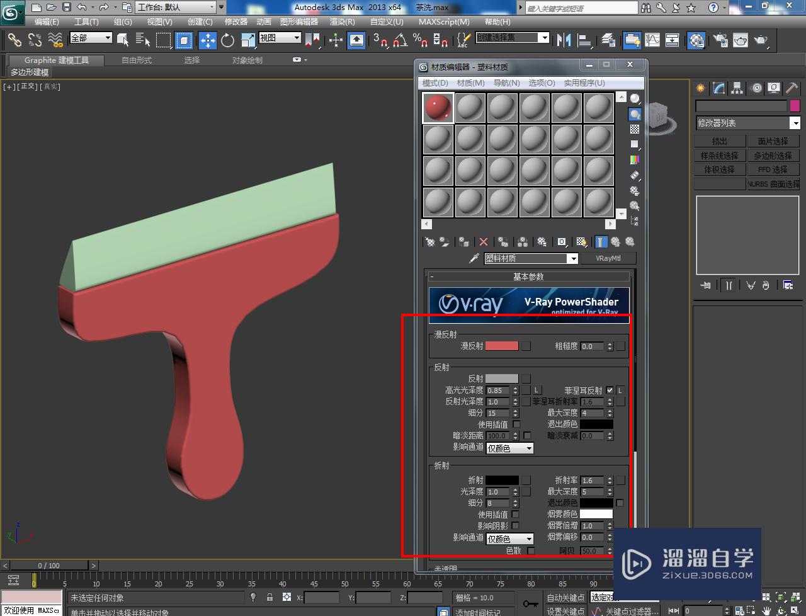
Task: Open material editor 实用程序(U) menu
Action: (x=584, y=83)
